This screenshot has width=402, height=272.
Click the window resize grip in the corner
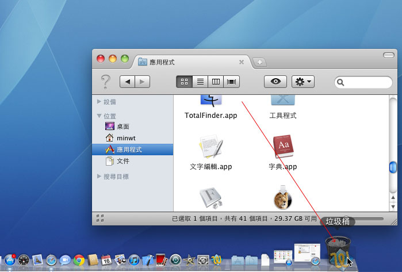[394, 222]
